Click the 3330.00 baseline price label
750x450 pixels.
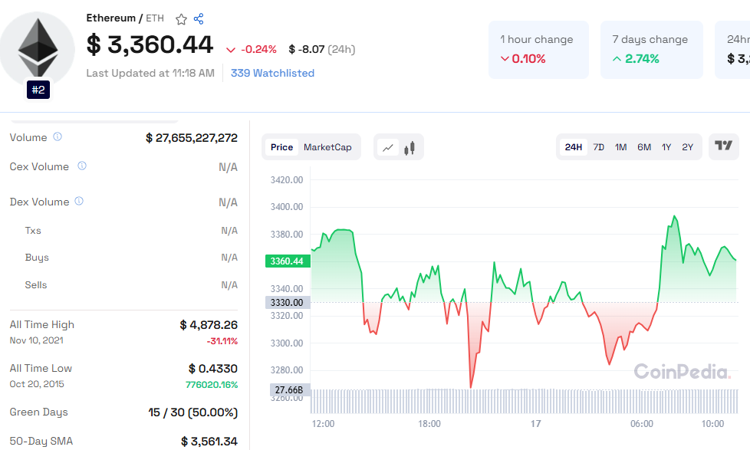pyautogui.click(x=288, y=302)
